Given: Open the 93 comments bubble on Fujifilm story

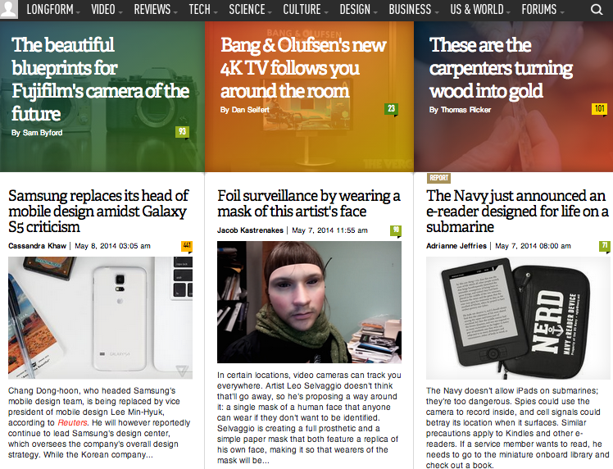Looking at the screenshot, I should pyautogui.click(x=182, y=132).
